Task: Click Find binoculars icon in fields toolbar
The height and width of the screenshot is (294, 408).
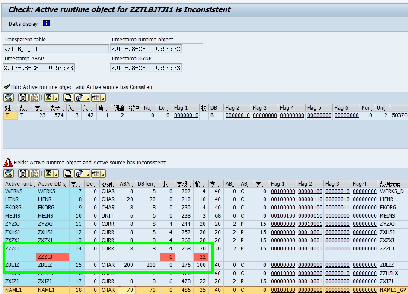Action: tap(23, 174)
